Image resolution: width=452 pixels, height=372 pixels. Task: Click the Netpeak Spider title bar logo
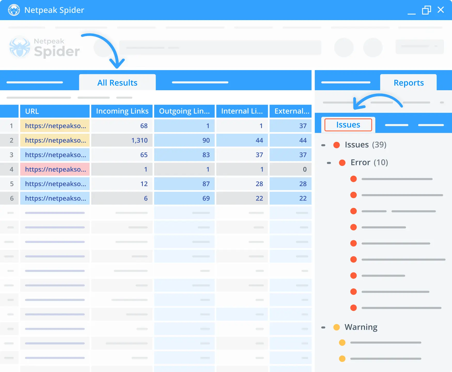[14, 10]
